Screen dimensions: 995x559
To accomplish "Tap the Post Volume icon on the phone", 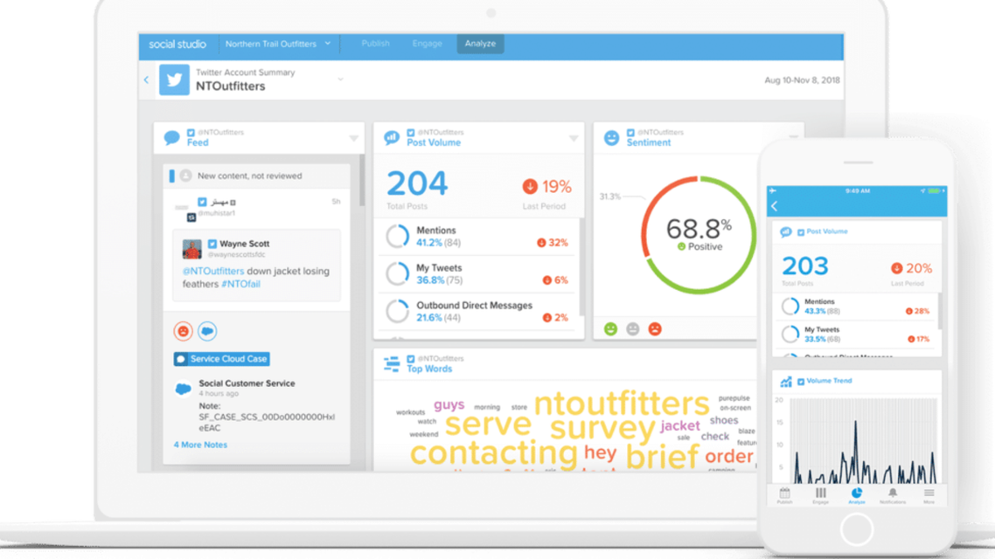I will pyautogui.click(x=785, y=232).
